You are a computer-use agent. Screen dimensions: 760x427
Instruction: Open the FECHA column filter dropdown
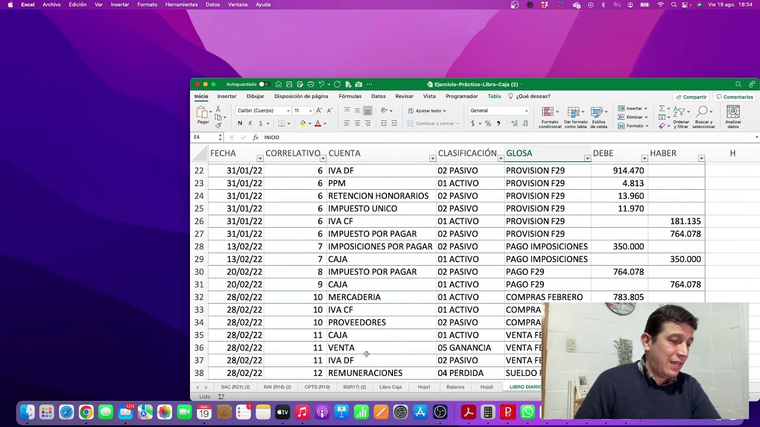click(259, 158)
